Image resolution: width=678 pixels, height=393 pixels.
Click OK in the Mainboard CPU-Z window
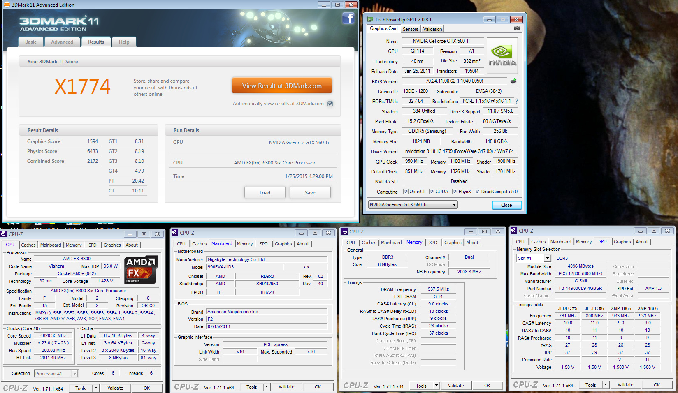(x=318, y=386)
